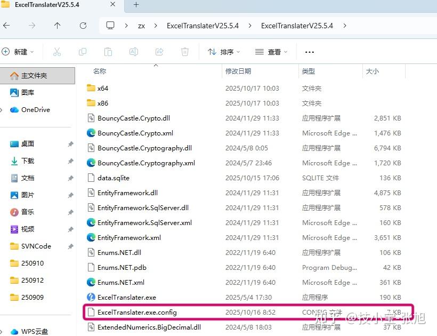Open 音乐 quick access folder
437x336 pixels.
[28, 212]
